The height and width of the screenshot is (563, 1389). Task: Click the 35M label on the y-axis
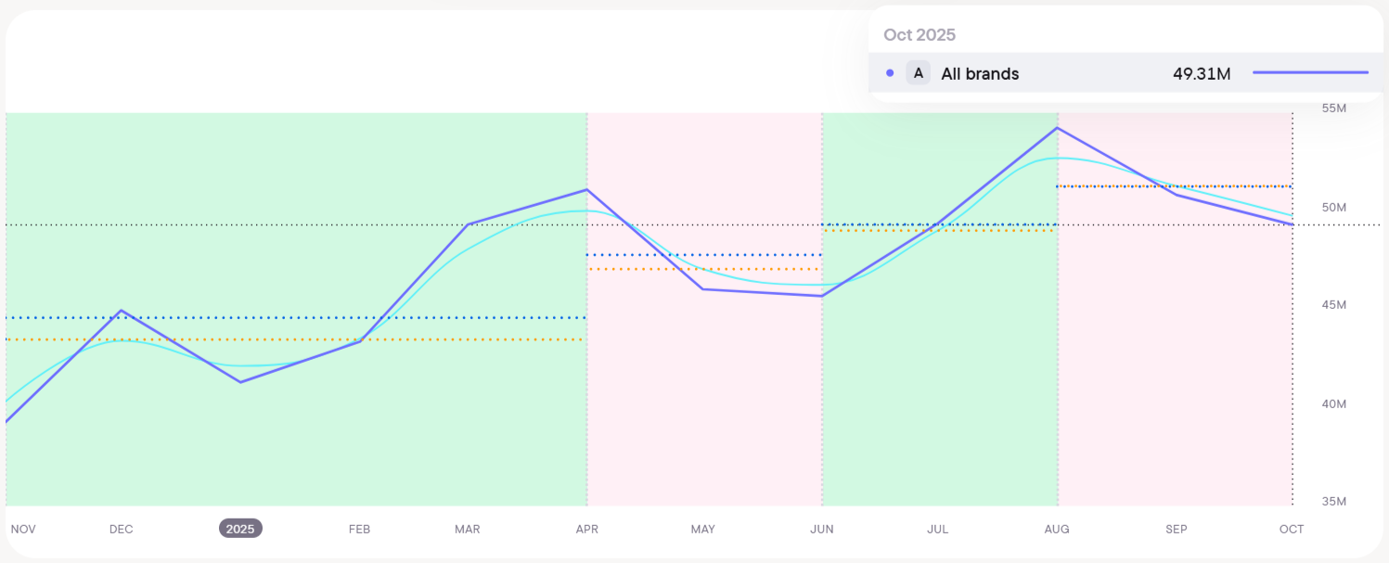pos(1333,502)
